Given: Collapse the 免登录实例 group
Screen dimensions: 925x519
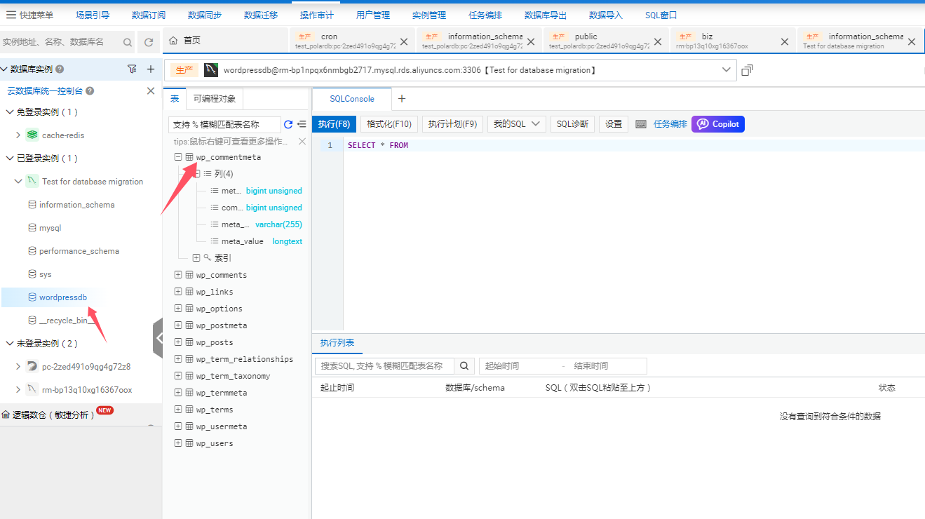Looking at the screenshot, I should pos(10,112).
